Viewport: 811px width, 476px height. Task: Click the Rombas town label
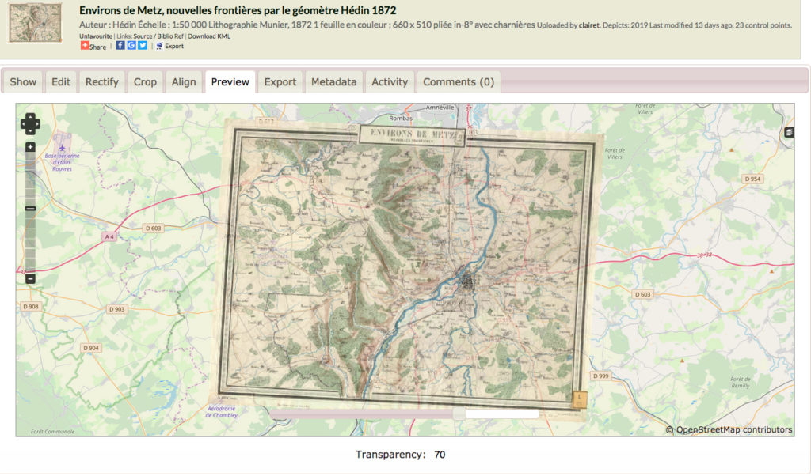tap(401, 119)
